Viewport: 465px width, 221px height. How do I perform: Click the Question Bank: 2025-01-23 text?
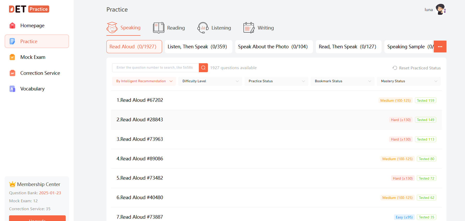(x=35, y=193)
